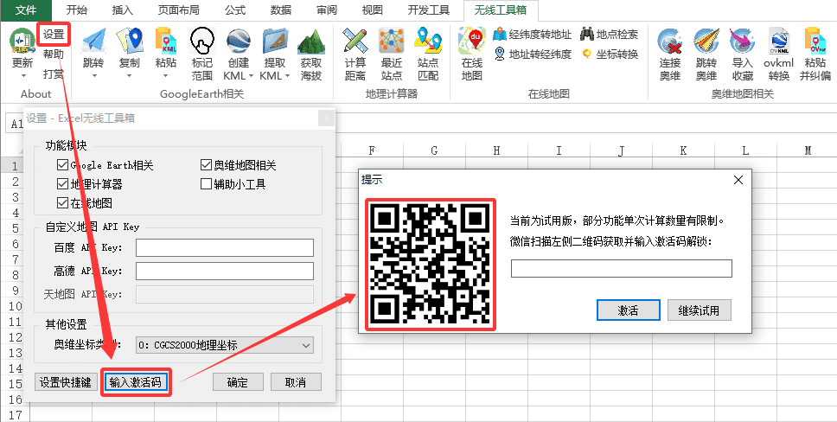Select the 无线工具箱 tab
This screenshot has height=422, width=837.
point(502,10)
